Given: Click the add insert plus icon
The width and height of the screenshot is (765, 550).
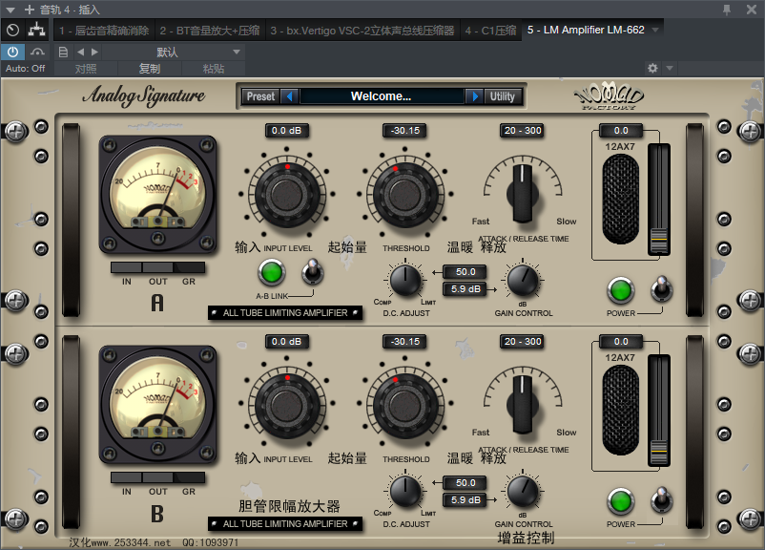Looking at the screenshot, I should coord(30,10).
